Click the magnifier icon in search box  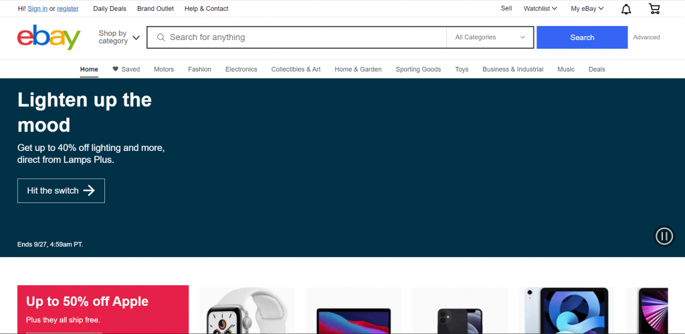point(161,37)
